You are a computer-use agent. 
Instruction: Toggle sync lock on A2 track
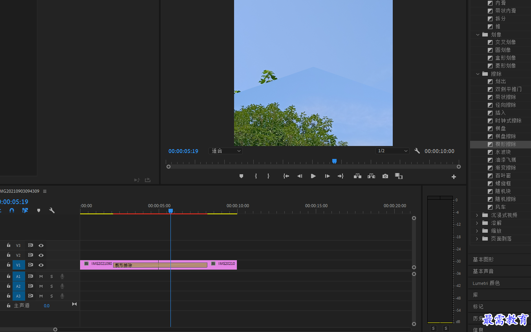[x=30, y=286]
